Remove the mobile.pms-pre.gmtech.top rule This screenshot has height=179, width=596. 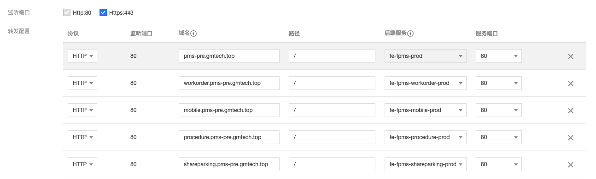[x=570, y=111]
